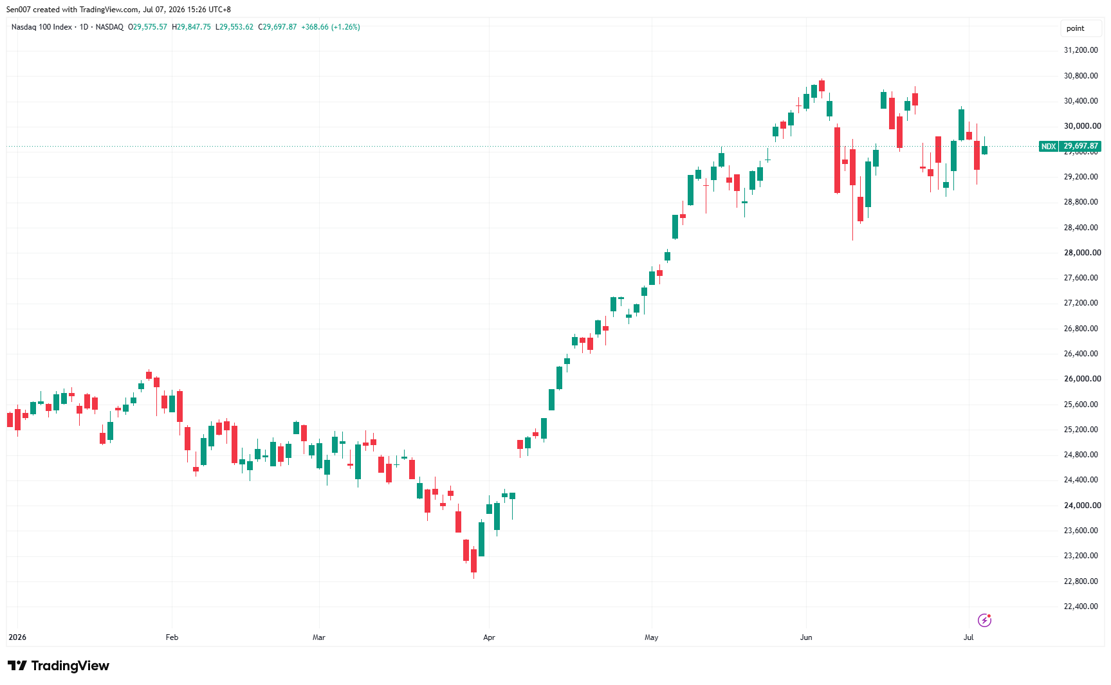Click the 31,200.00 price axis label
This screenshot has height=685, width=1111.
[1081, 50]
